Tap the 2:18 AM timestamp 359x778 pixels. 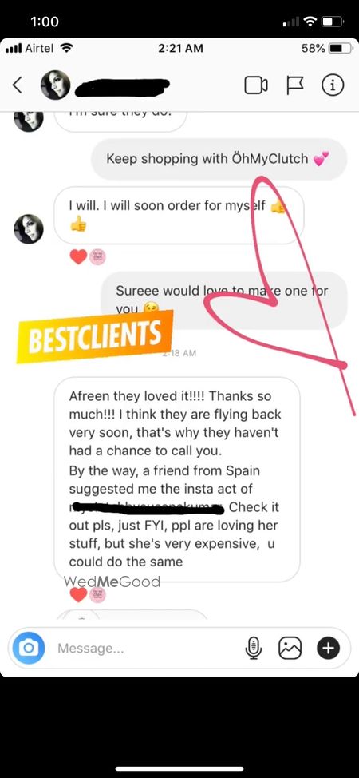[179, 353]
